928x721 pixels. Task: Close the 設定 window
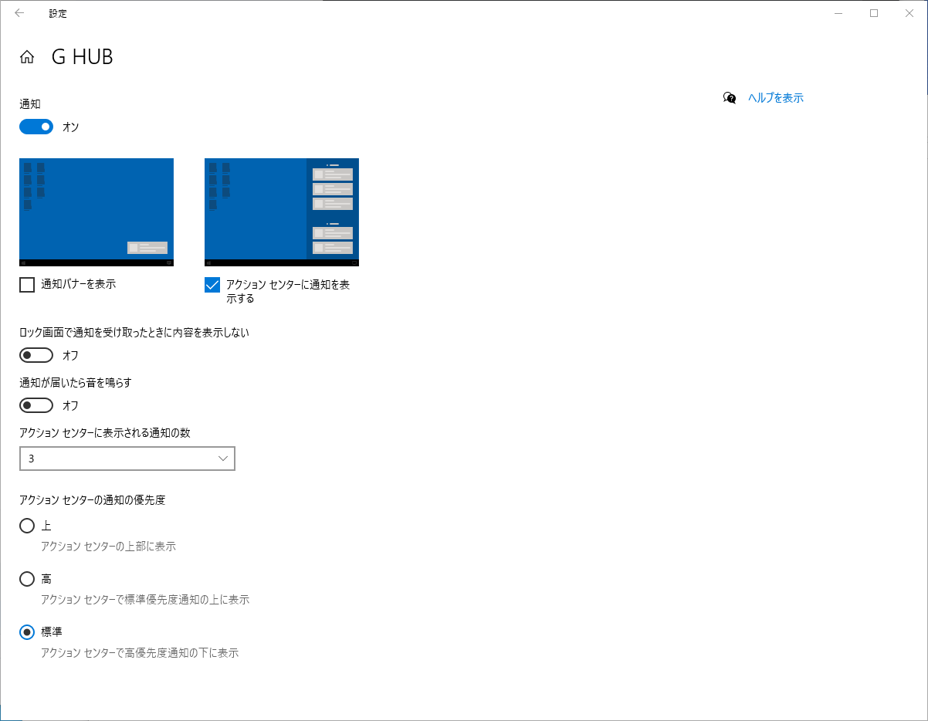click(x=909, y=13)
